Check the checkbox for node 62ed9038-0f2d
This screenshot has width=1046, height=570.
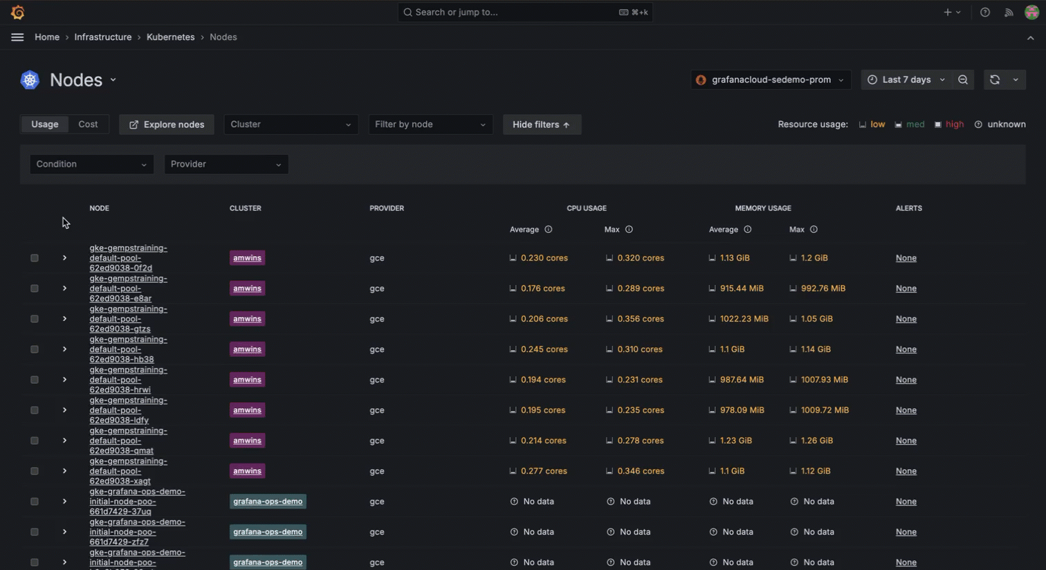[35, 258]
